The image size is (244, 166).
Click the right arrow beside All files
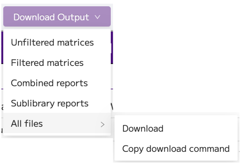pyautogui.click(x=103, y=124)
